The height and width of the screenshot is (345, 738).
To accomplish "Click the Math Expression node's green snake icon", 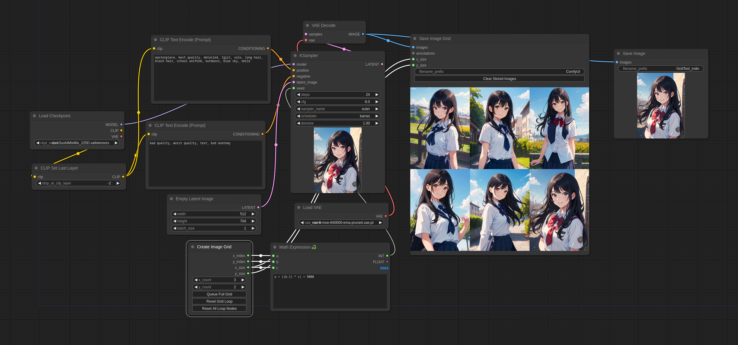I will [x=314, y=247].
